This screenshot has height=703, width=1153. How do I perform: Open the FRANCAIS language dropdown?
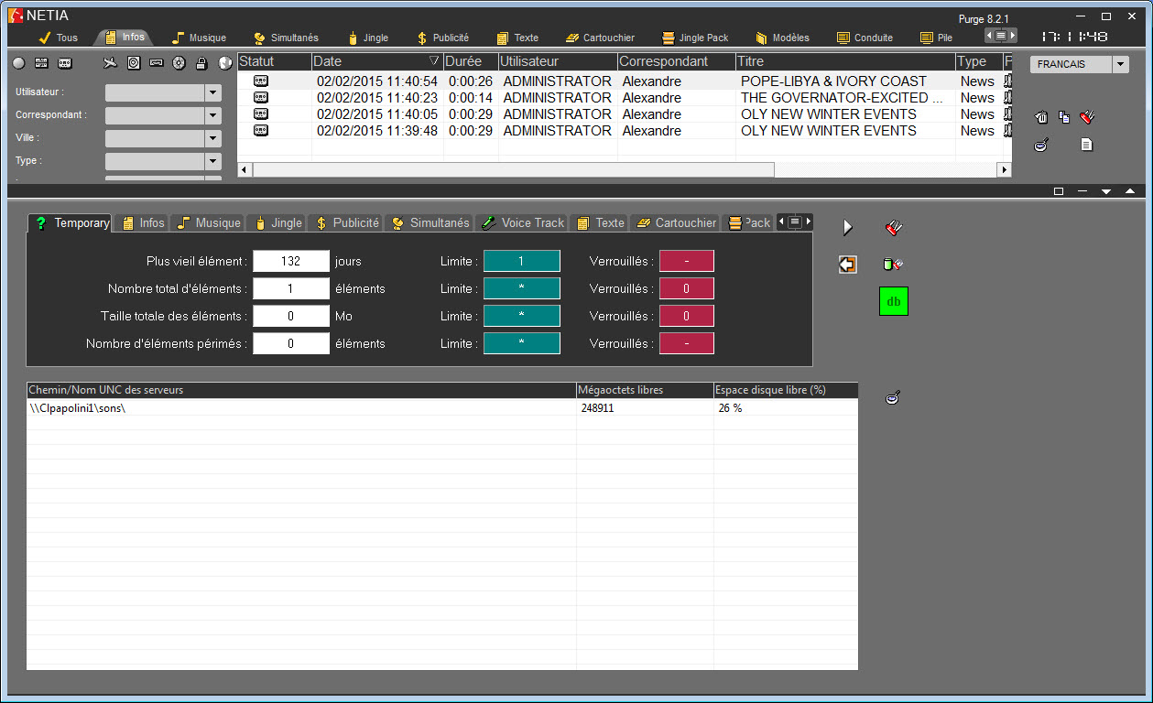(x=1121, y=64)
